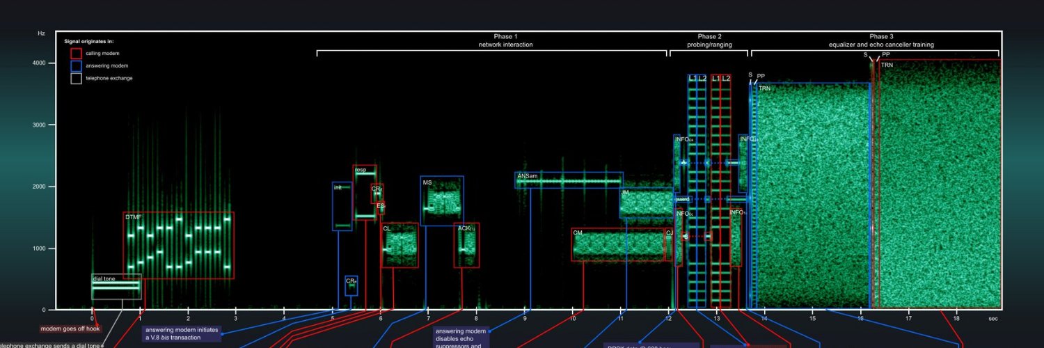Click the Phase 3 equalizer training heading
Image resolution: width=1044 pixels, height=348 pixels.
tap(881, 40)
